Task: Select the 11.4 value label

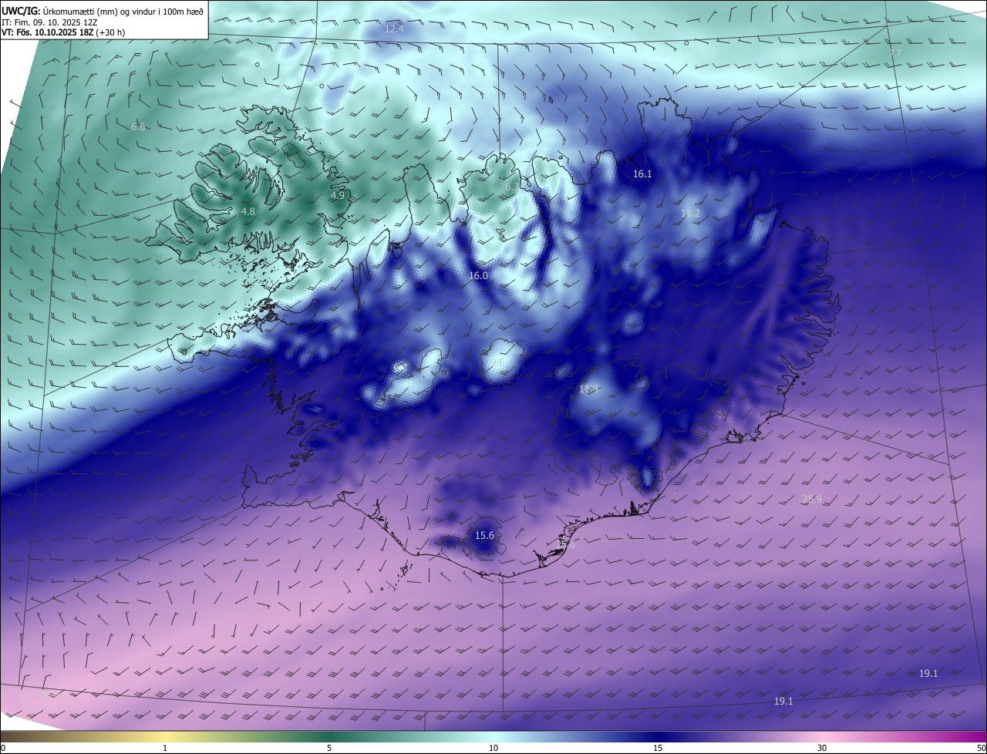Action: pos(589,389)
